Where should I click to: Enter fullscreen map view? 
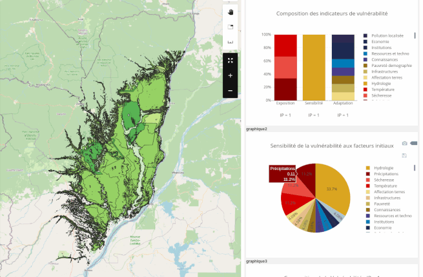pyautogui.click(x=231, y=61)
